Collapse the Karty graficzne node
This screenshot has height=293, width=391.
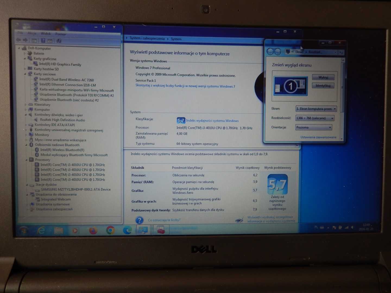[25, 59]
